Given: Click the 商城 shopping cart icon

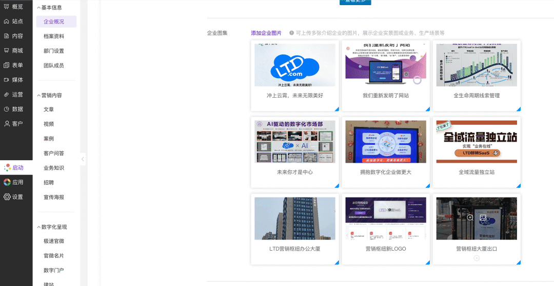Looking at the screenshot, I should pos(6,50).
